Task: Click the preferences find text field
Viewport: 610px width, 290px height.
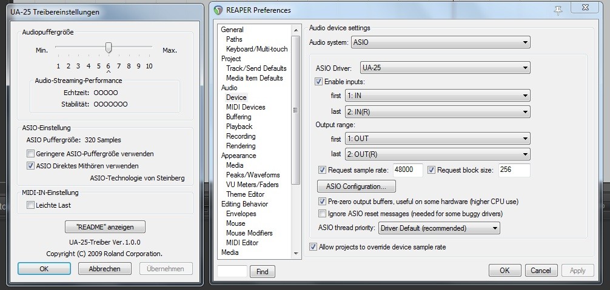Action: [232, 271]
